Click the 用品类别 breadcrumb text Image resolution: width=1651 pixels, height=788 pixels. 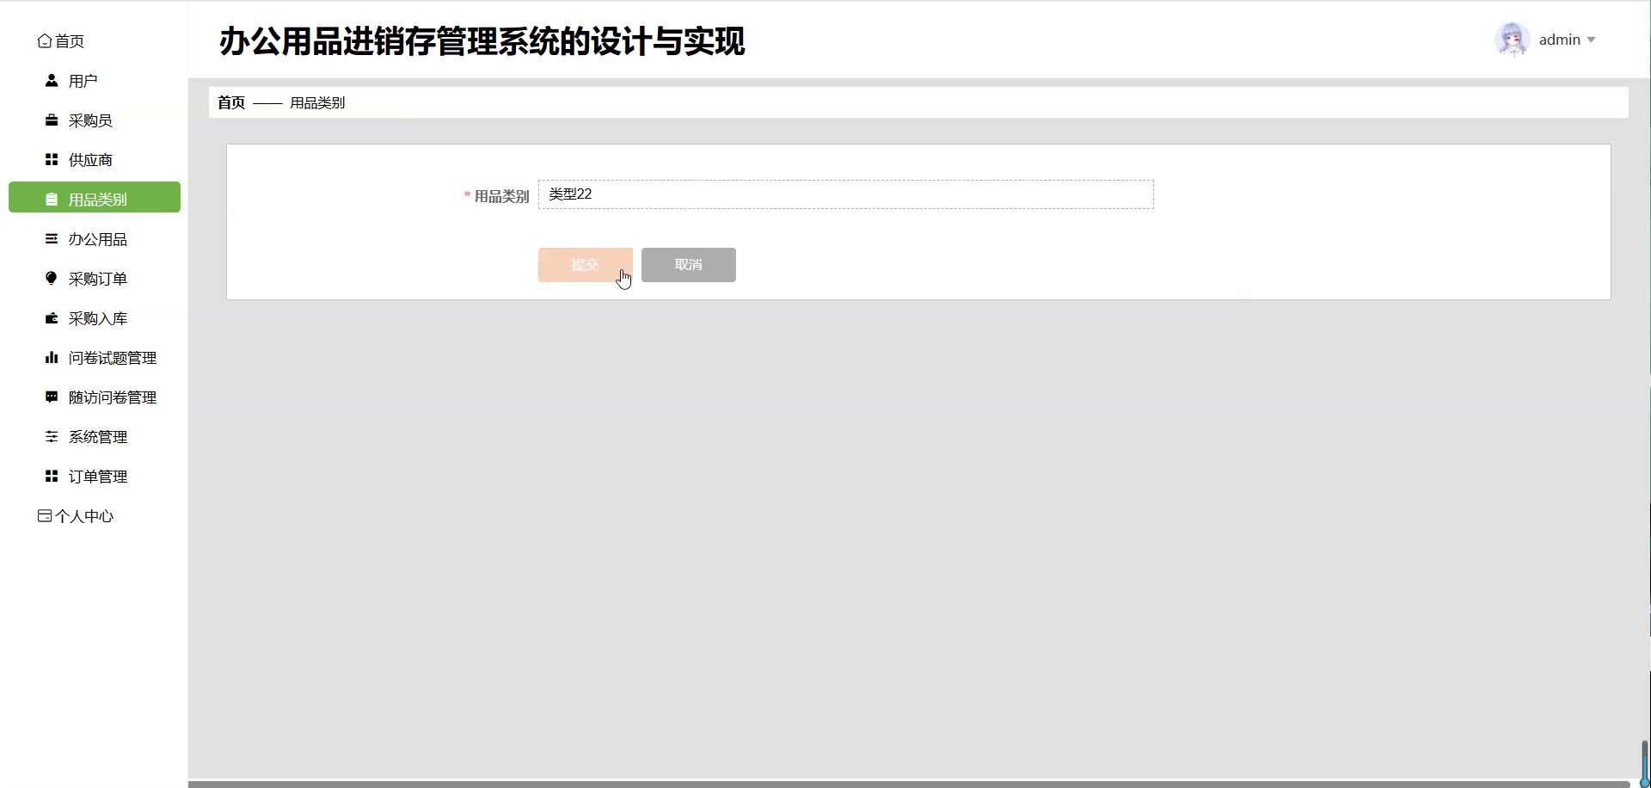tap(317, 102)
